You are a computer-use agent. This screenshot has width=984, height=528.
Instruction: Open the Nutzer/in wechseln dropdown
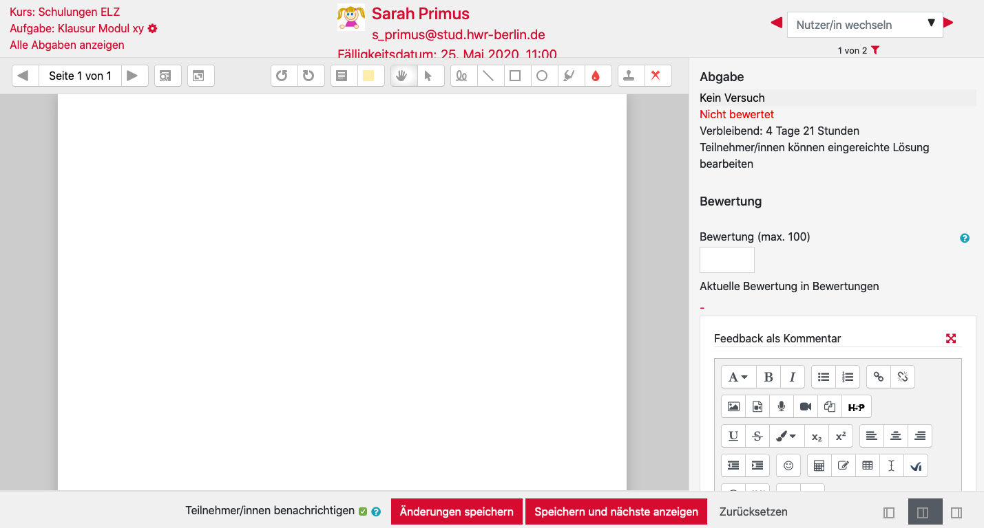864,25
